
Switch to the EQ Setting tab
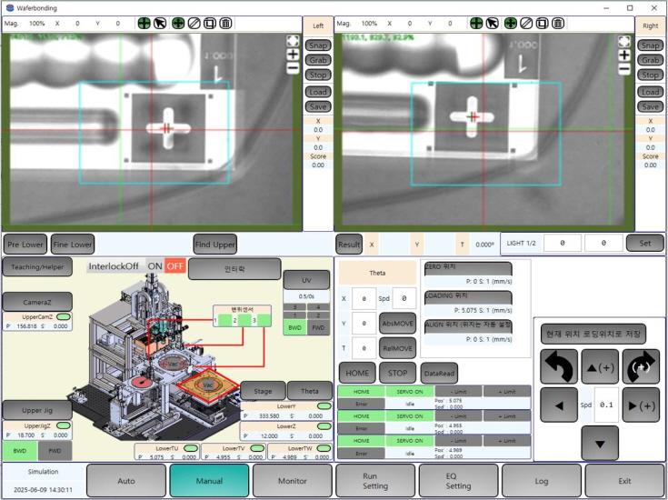coord(458,480)
